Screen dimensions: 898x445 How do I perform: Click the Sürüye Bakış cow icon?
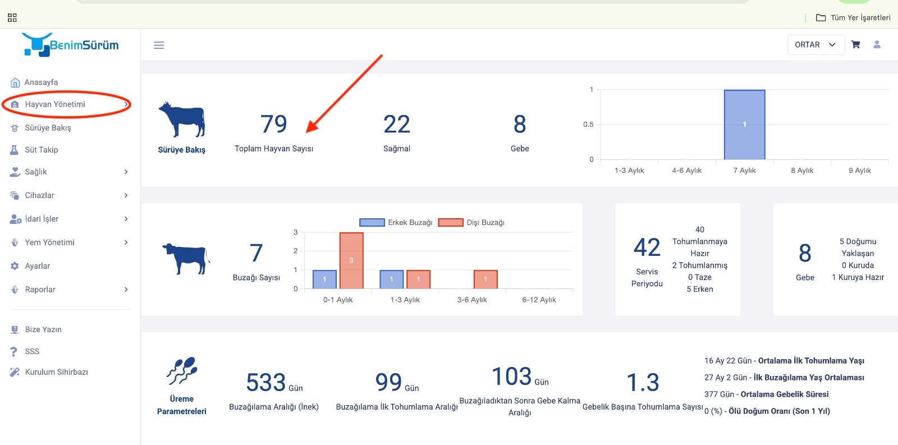(181, 120)
